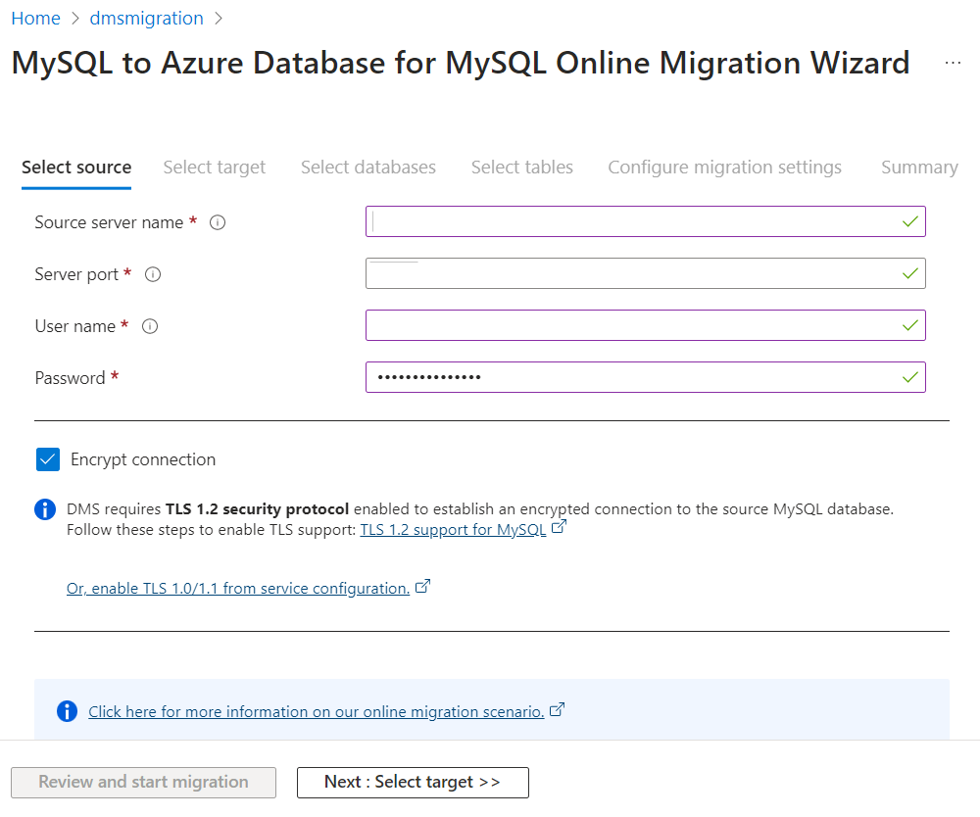Click blue info icon beside DMS requires text
980x817 pixels.
(x=45, y=509)
